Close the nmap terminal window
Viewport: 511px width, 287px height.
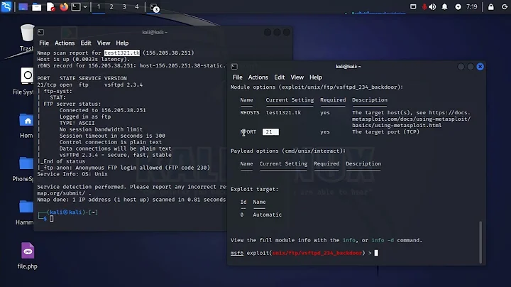pyautogui.click(x=287, y=32)
